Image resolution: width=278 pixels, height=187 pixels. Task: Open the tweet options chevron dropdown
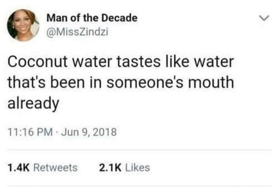pos(261,18)
